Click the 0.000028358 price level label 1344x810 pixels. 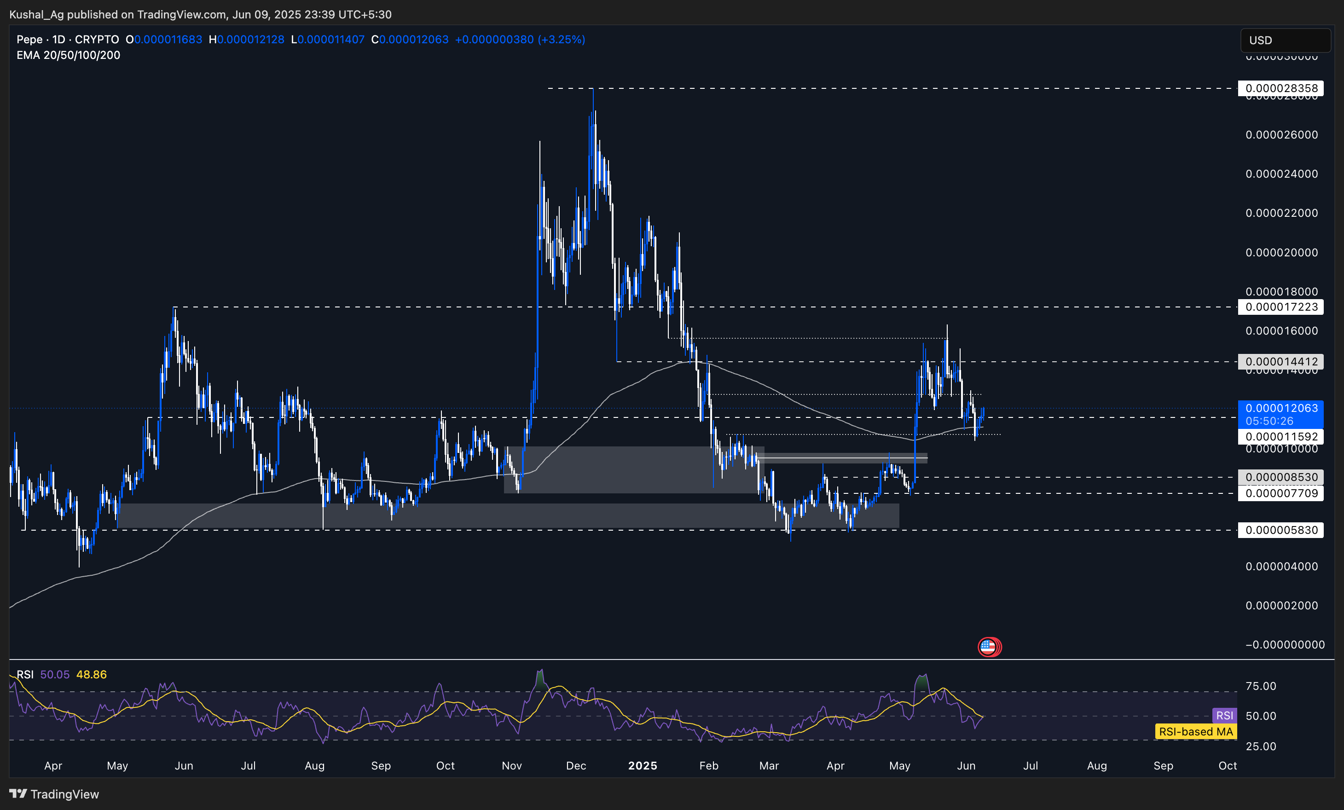1281,88
